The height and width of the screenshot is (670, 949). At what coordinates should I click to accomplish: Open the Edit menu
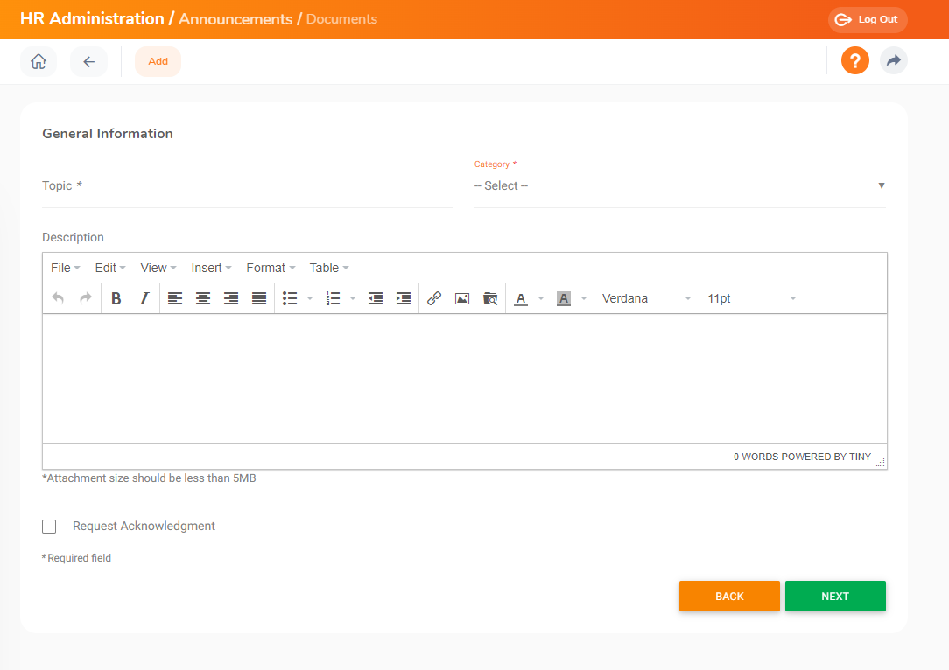tap(110, 268)
